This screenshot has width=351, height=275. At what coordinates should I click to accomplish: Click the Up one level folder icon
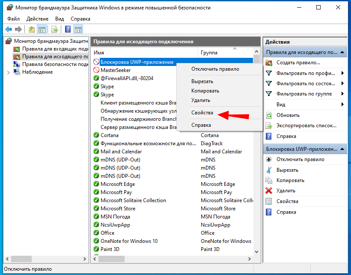pyautogui.click(x=32, y=29)
